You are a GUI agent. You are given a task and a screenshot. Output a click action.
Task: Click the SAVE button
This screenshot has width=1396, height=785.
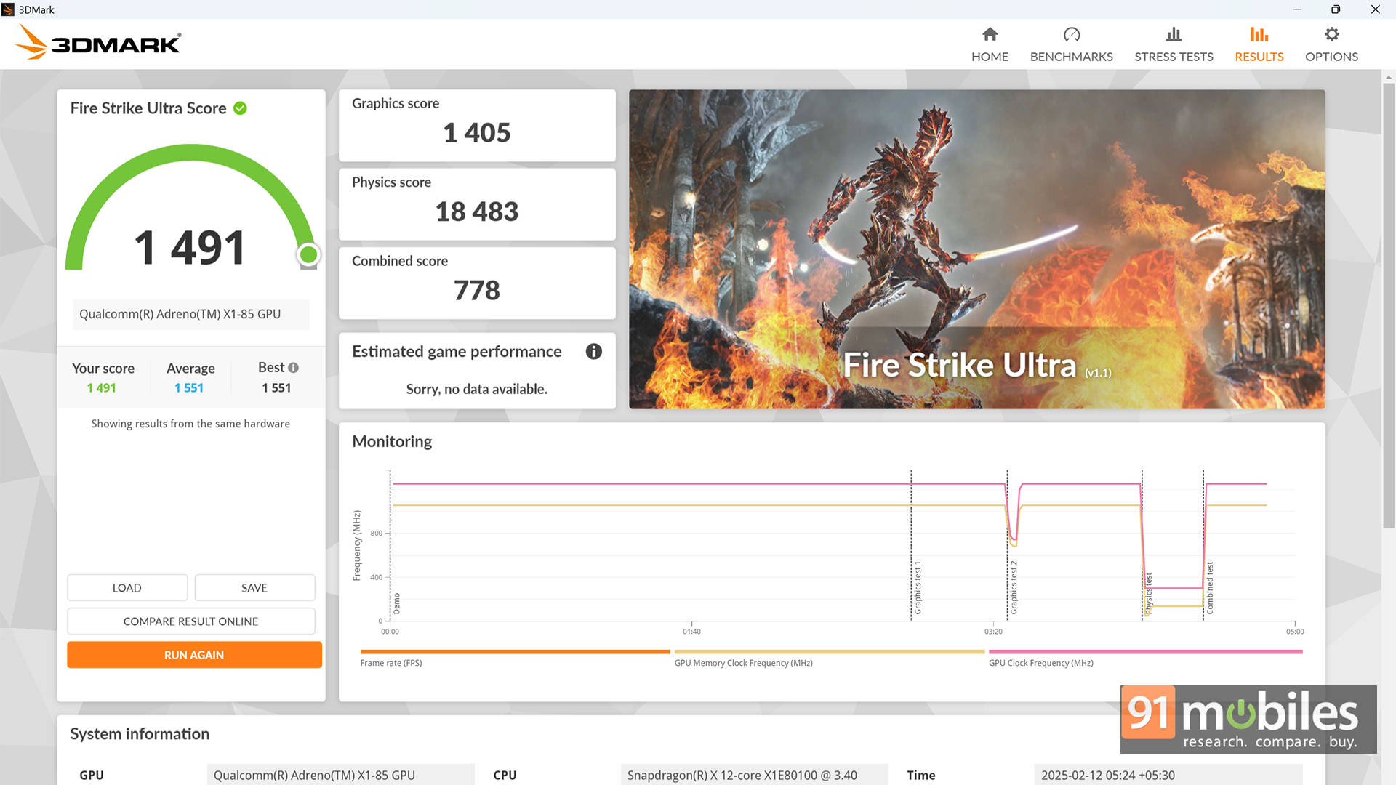coord(254,588)
